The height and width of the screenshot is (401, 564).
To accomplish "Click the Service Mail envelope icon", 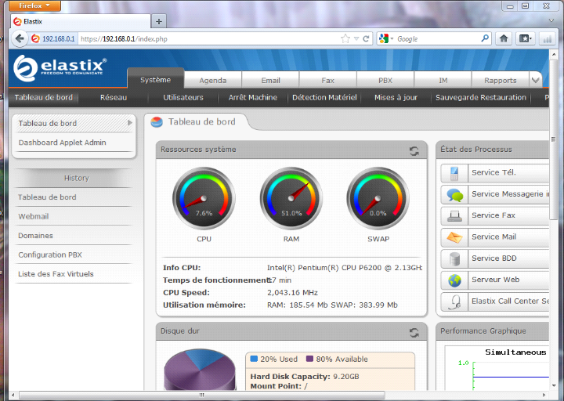I will click(x=454, y=237).
